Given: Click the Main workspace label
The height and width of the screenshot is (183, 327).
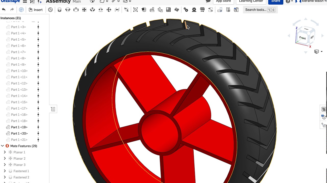Looking at the screenshot, I should coord(77,2).
